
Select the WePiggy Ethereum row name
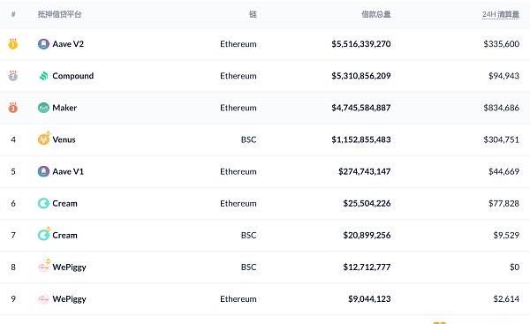click(69, 299)
